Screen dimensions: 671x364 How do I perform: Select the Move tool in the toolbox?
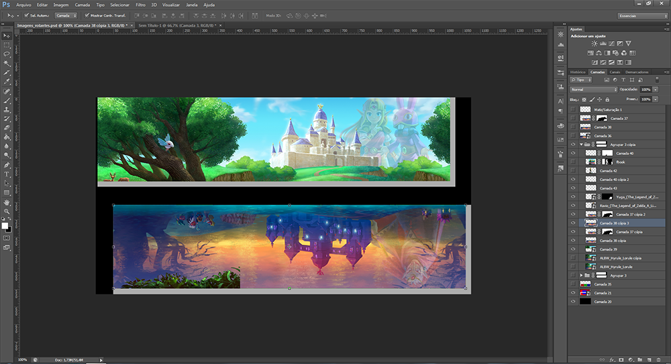(7, 36)
